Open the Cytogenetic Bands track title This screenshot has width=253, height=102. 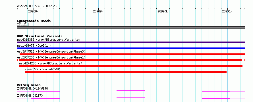click(x=34, y=21)
